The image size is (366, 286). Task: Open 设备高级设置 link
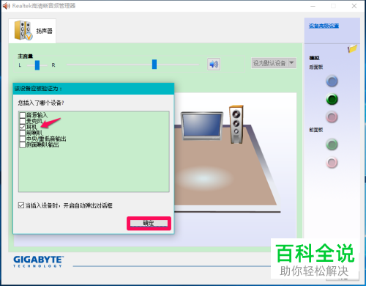point(324,26)
